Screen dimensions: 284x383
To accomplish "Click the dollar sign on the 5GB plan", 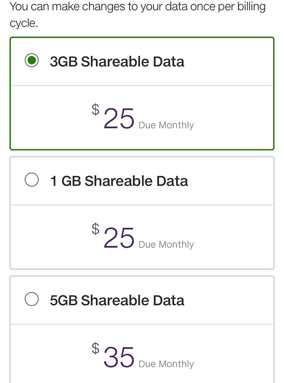I will click(95, 348).
